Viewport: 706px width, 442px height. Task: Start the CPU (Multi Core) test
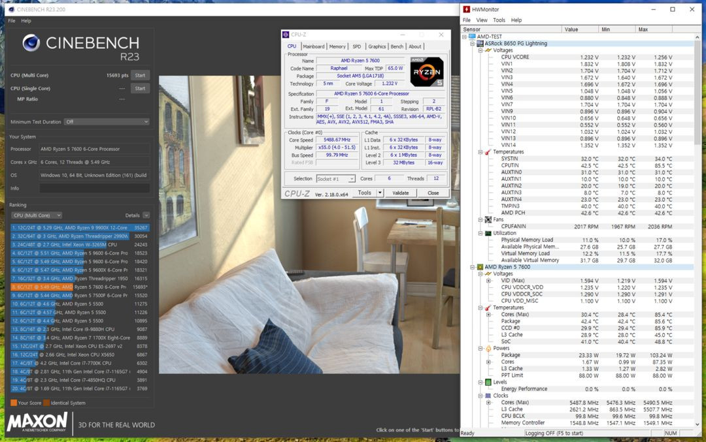[x=140, y=76]
